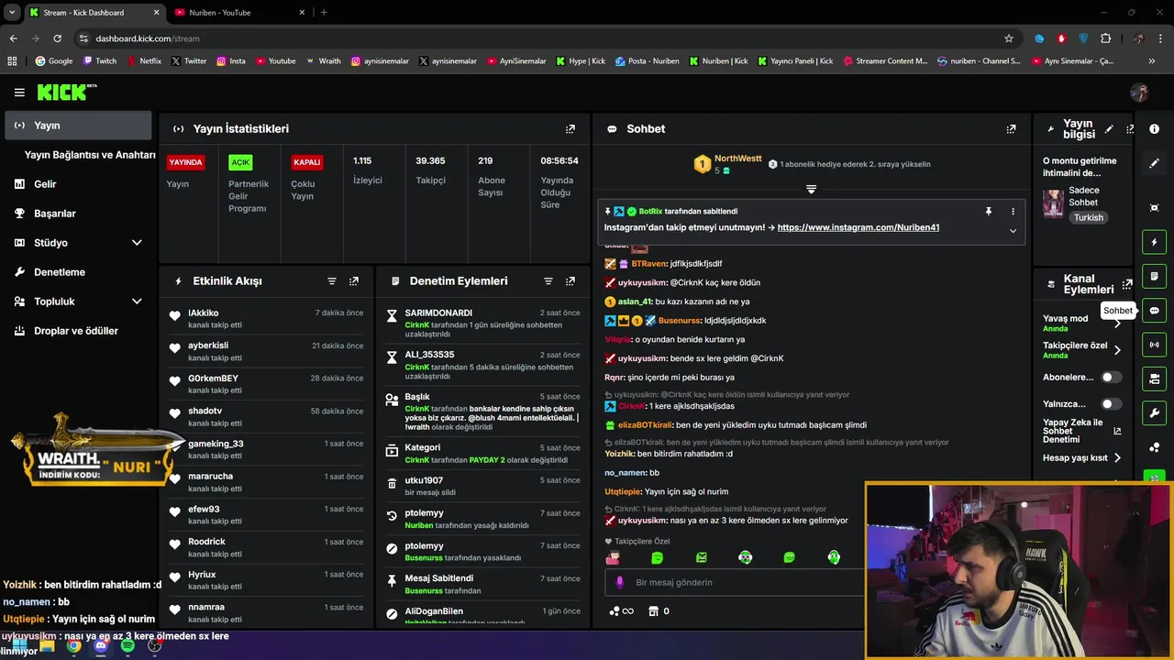
Task: Open the Hype | Kick bookmark
Action: [581, 61]
